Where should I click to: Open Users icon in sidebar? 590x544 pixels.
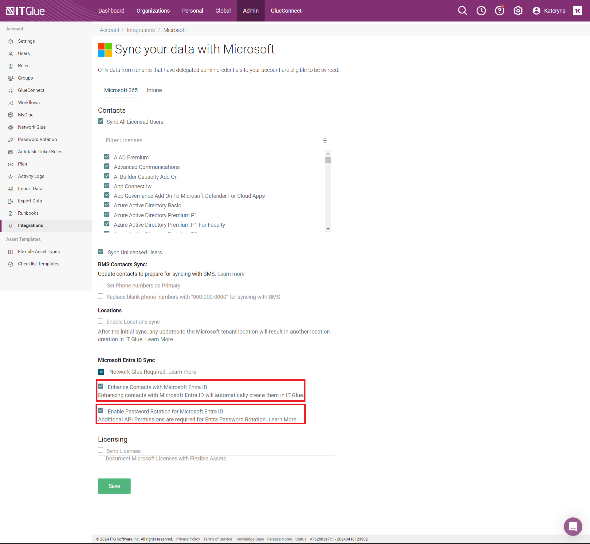11,54
